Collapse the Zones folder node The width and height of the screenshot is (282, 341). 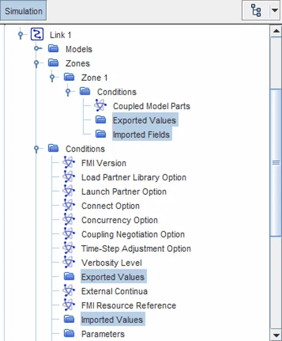click(x=36, y=64)
